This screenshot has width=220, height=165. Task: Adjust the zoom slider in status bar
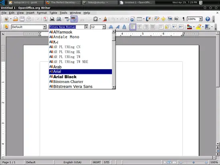click(194, 162)
